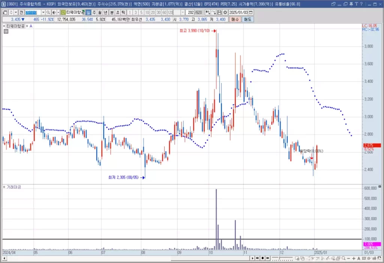Click the stock search magnifier icon

point(48,12)
